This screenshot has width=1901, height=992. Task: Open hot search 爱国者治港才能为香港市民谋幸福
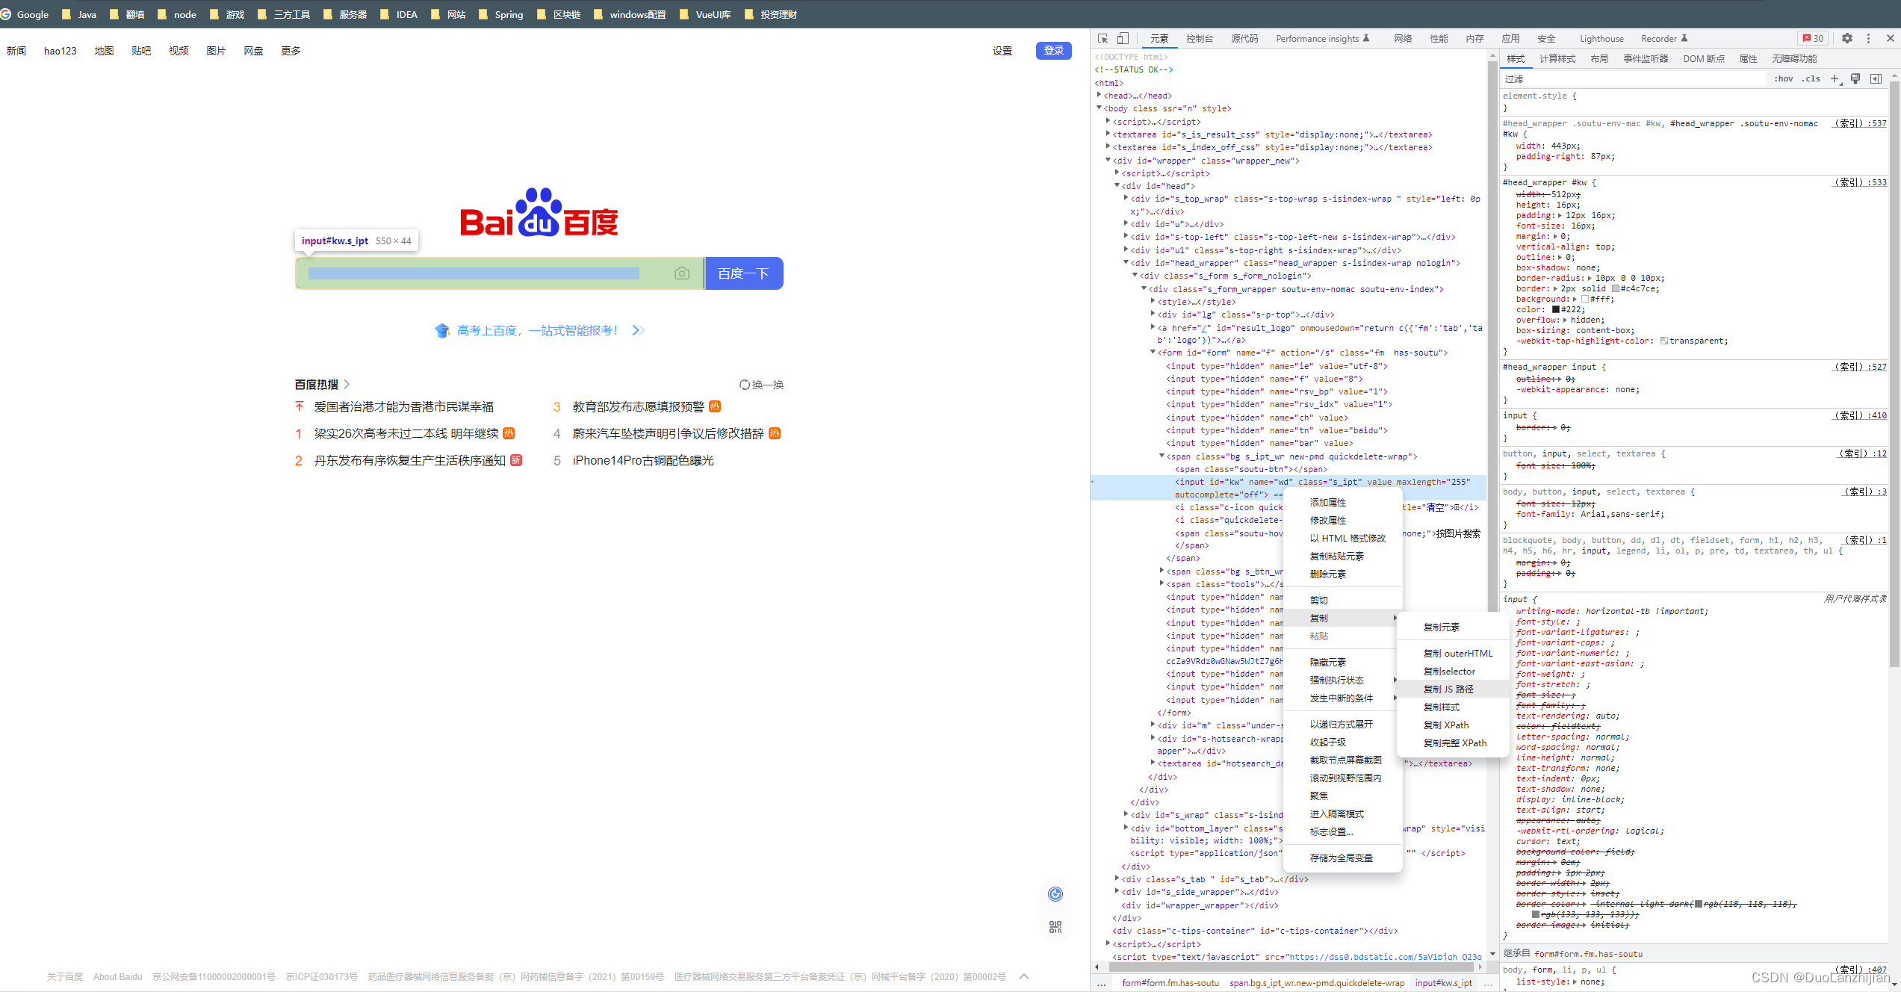pos(404,406)
